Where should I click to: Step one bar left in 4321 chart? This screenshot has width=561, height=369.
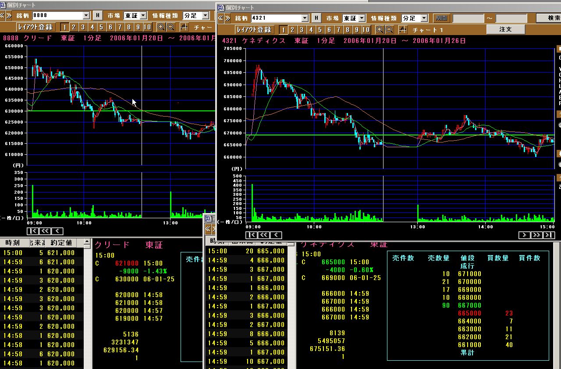tap(276, 235)
